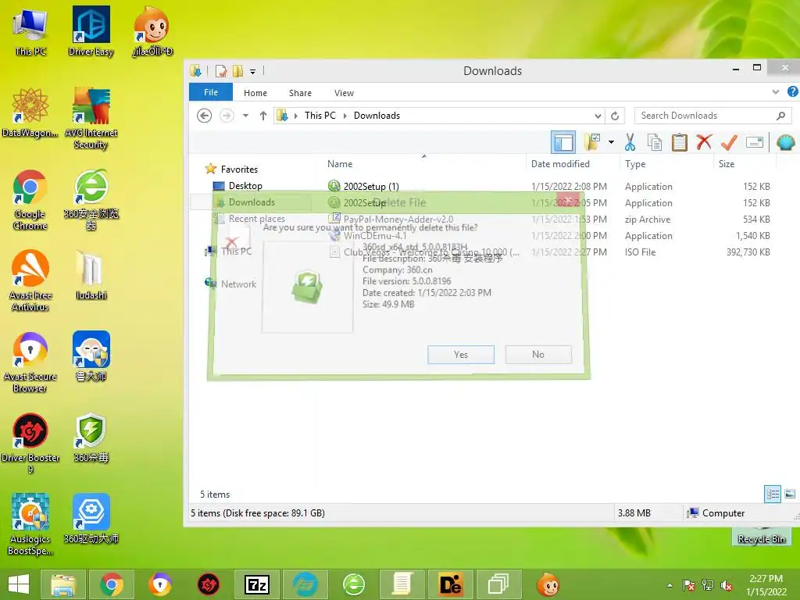Click the Search Downloads field
The height and width of the screenshot is (600, 800).
(712, 116)
